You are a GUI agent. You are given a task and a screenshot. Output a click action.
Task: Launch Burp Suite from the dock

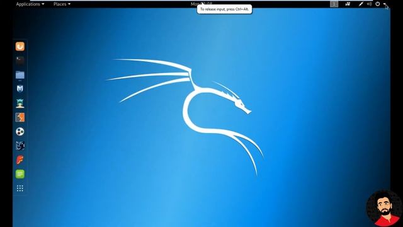pyautogui.click(x=20, y=117)
